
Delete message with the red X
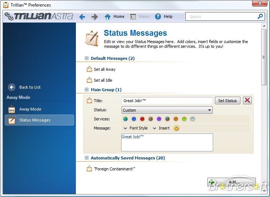click(x=247, y=100)
